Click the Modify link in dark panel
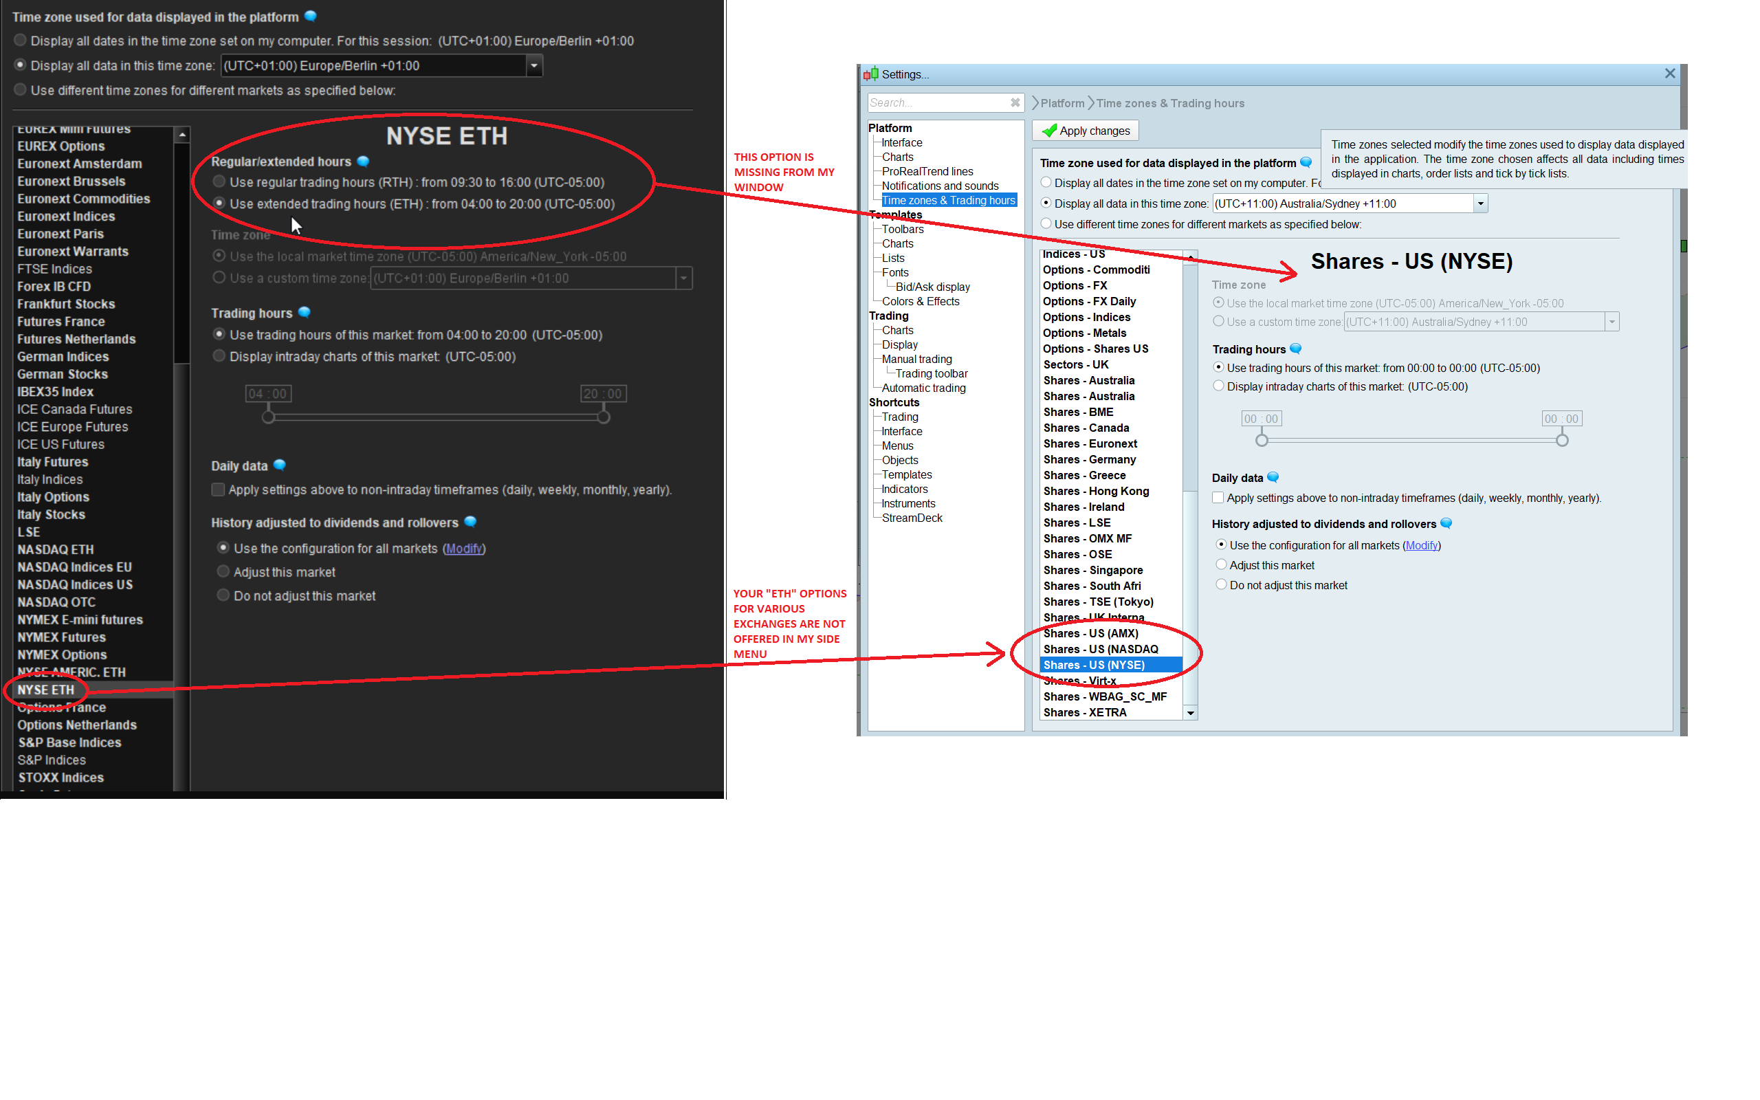Viewport: 1760px width, 1100px height. coord(464,549)
